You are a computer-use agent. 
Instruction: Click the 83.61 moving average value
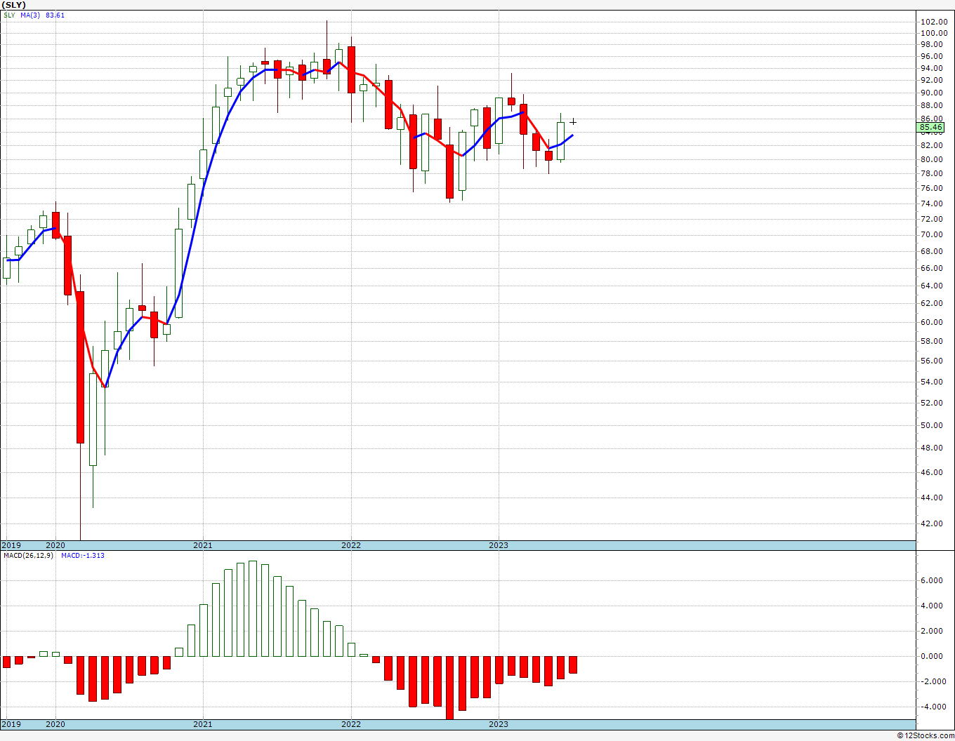click(55, 15)
